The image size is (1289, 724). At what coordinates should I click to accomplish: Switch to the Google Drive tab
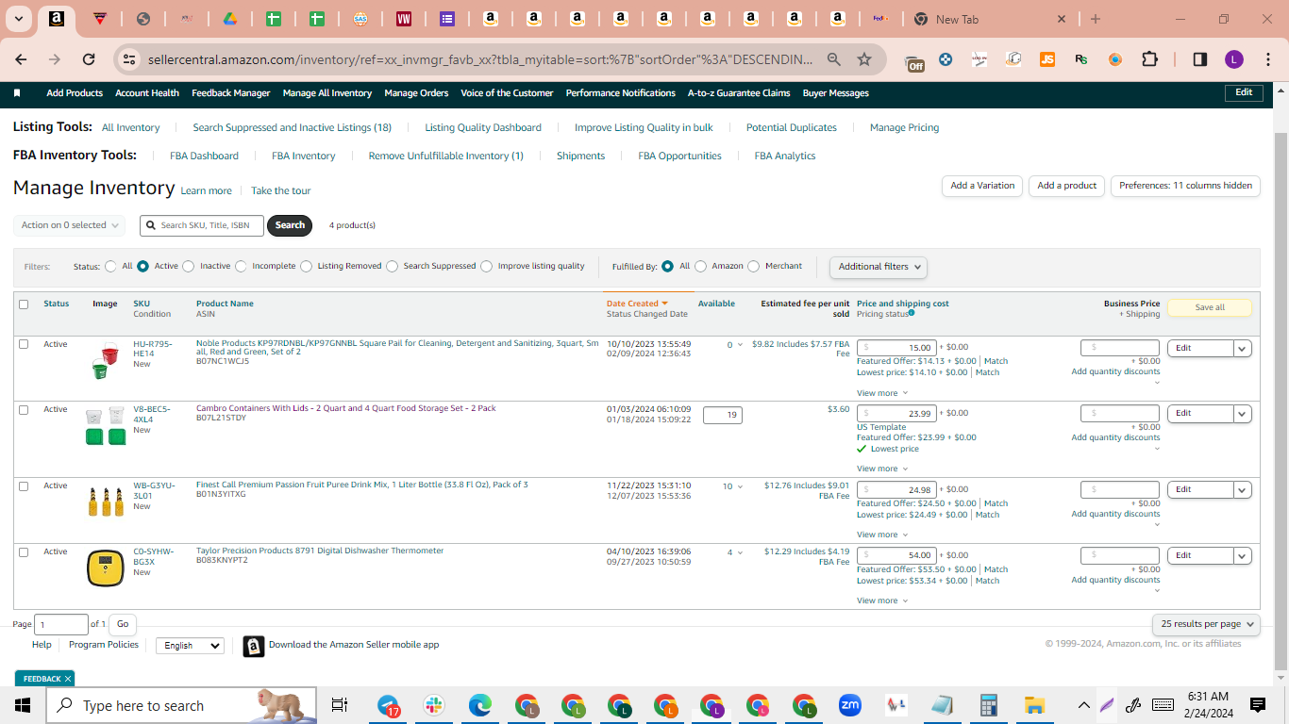coord(230,19)
